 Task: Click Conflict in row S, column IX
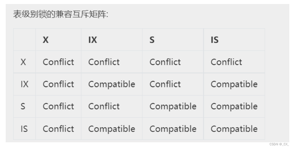click(x=104, y=106)
